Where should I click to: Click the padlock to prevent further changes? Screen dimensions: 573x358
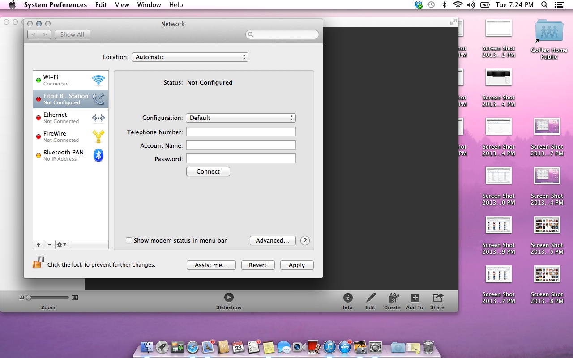pos(38,262)
